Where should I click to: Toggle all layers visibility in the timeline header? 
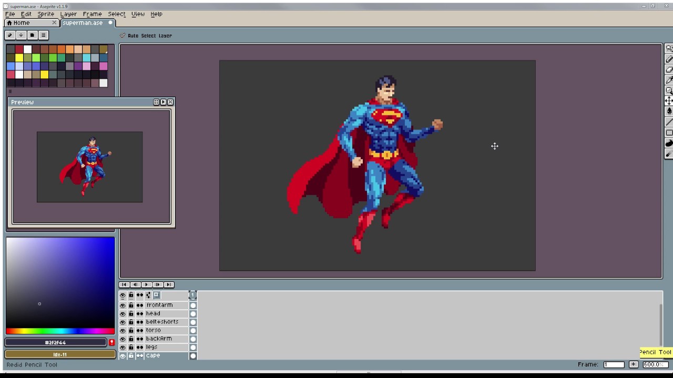[123, 295]
